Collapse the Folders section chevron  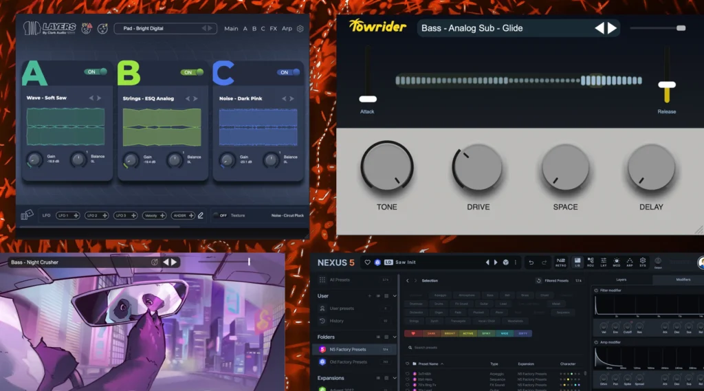tap(395, 337)
